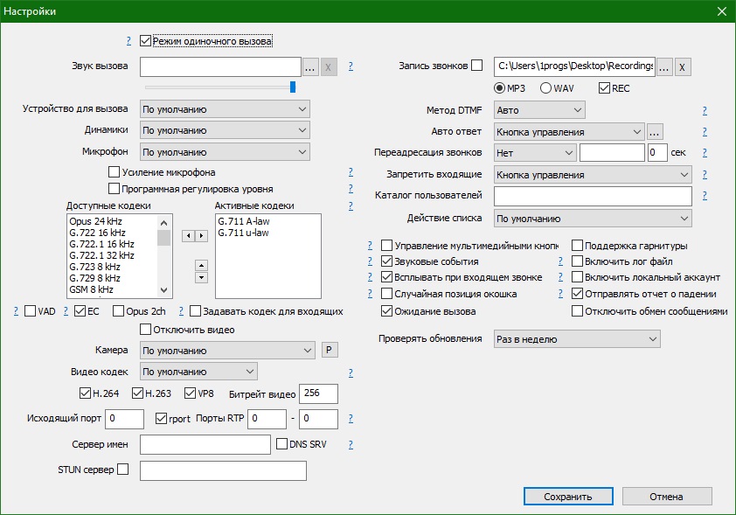Open help for RTP ports

pos(351,418)
